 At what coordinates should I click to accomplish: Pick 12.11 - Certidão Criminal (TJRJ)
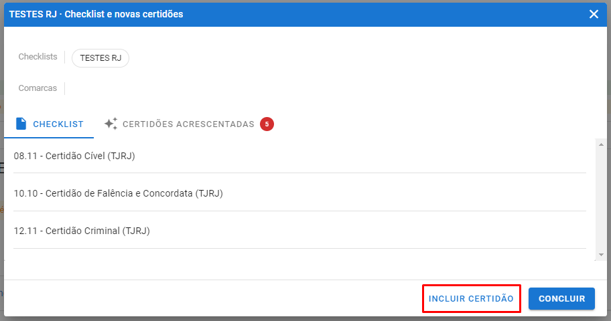(82, 231)
